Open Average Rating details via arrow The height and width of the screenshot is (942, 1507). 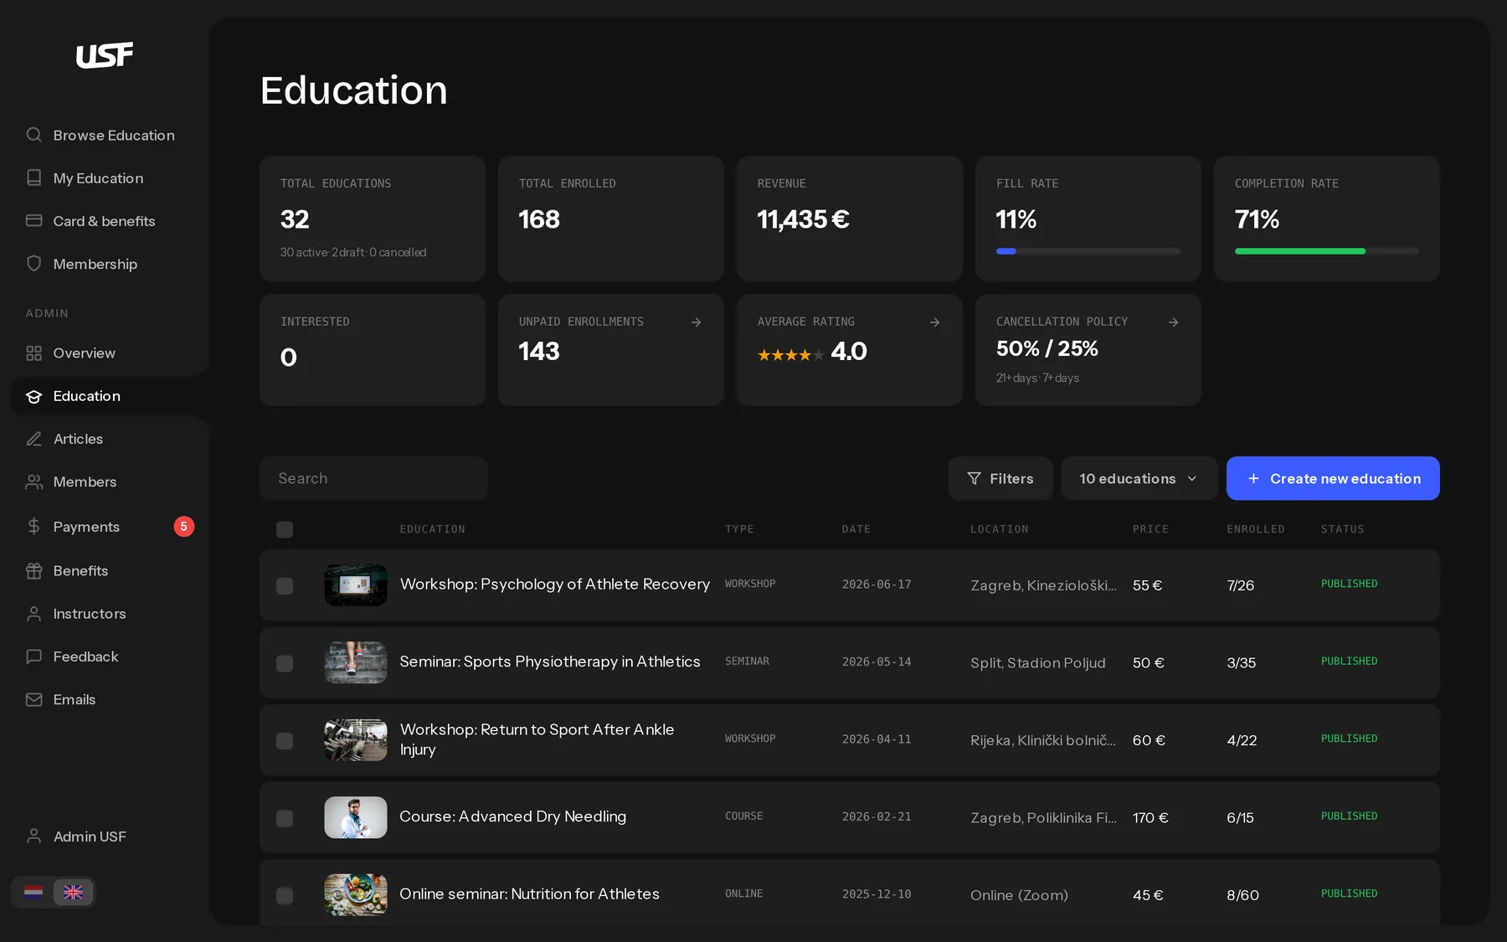tap(934, 322)
